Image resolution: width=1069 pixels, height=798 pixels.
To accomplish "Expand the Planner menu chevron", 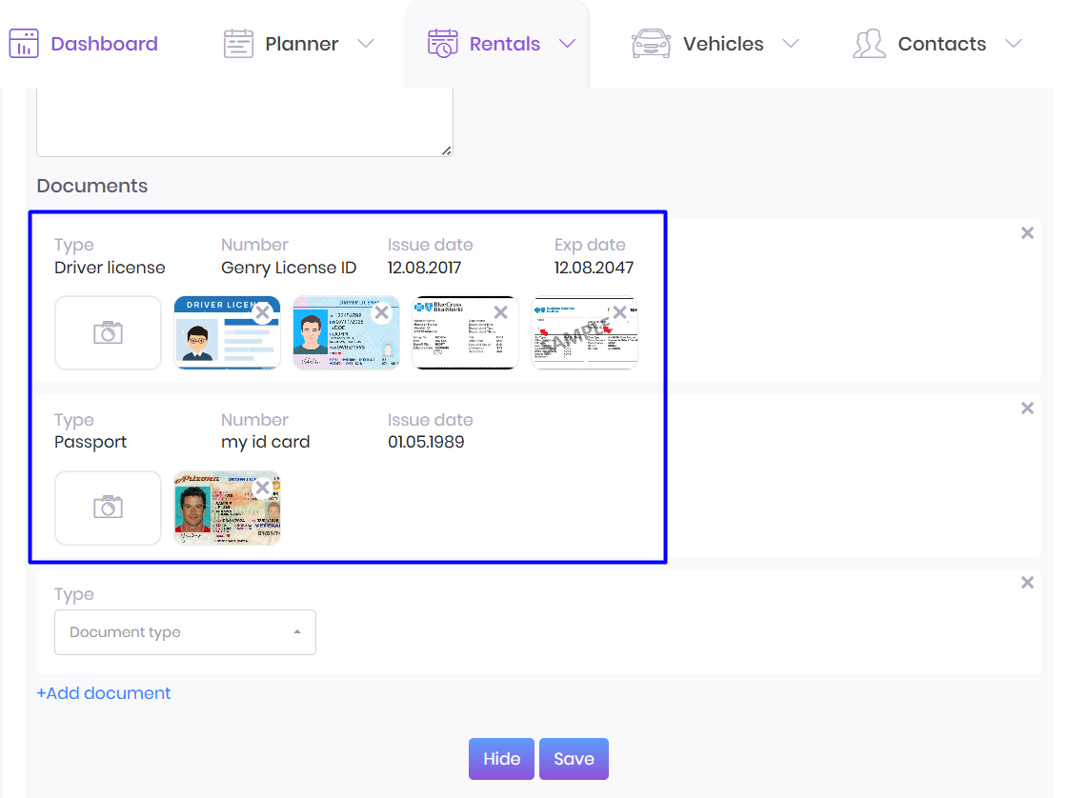I will (x=365, y=44).
